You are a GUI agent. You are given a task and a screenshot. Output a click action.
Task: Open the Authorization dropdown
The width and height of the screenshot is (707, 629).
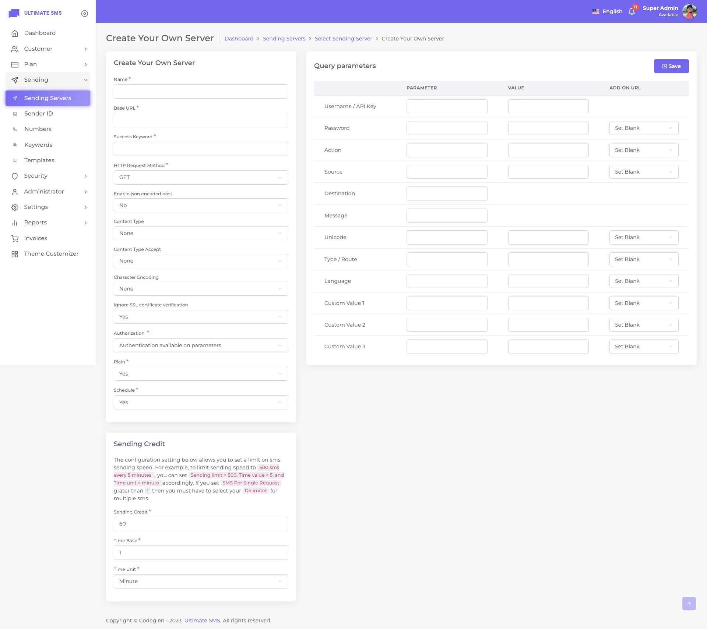[201, 345]
